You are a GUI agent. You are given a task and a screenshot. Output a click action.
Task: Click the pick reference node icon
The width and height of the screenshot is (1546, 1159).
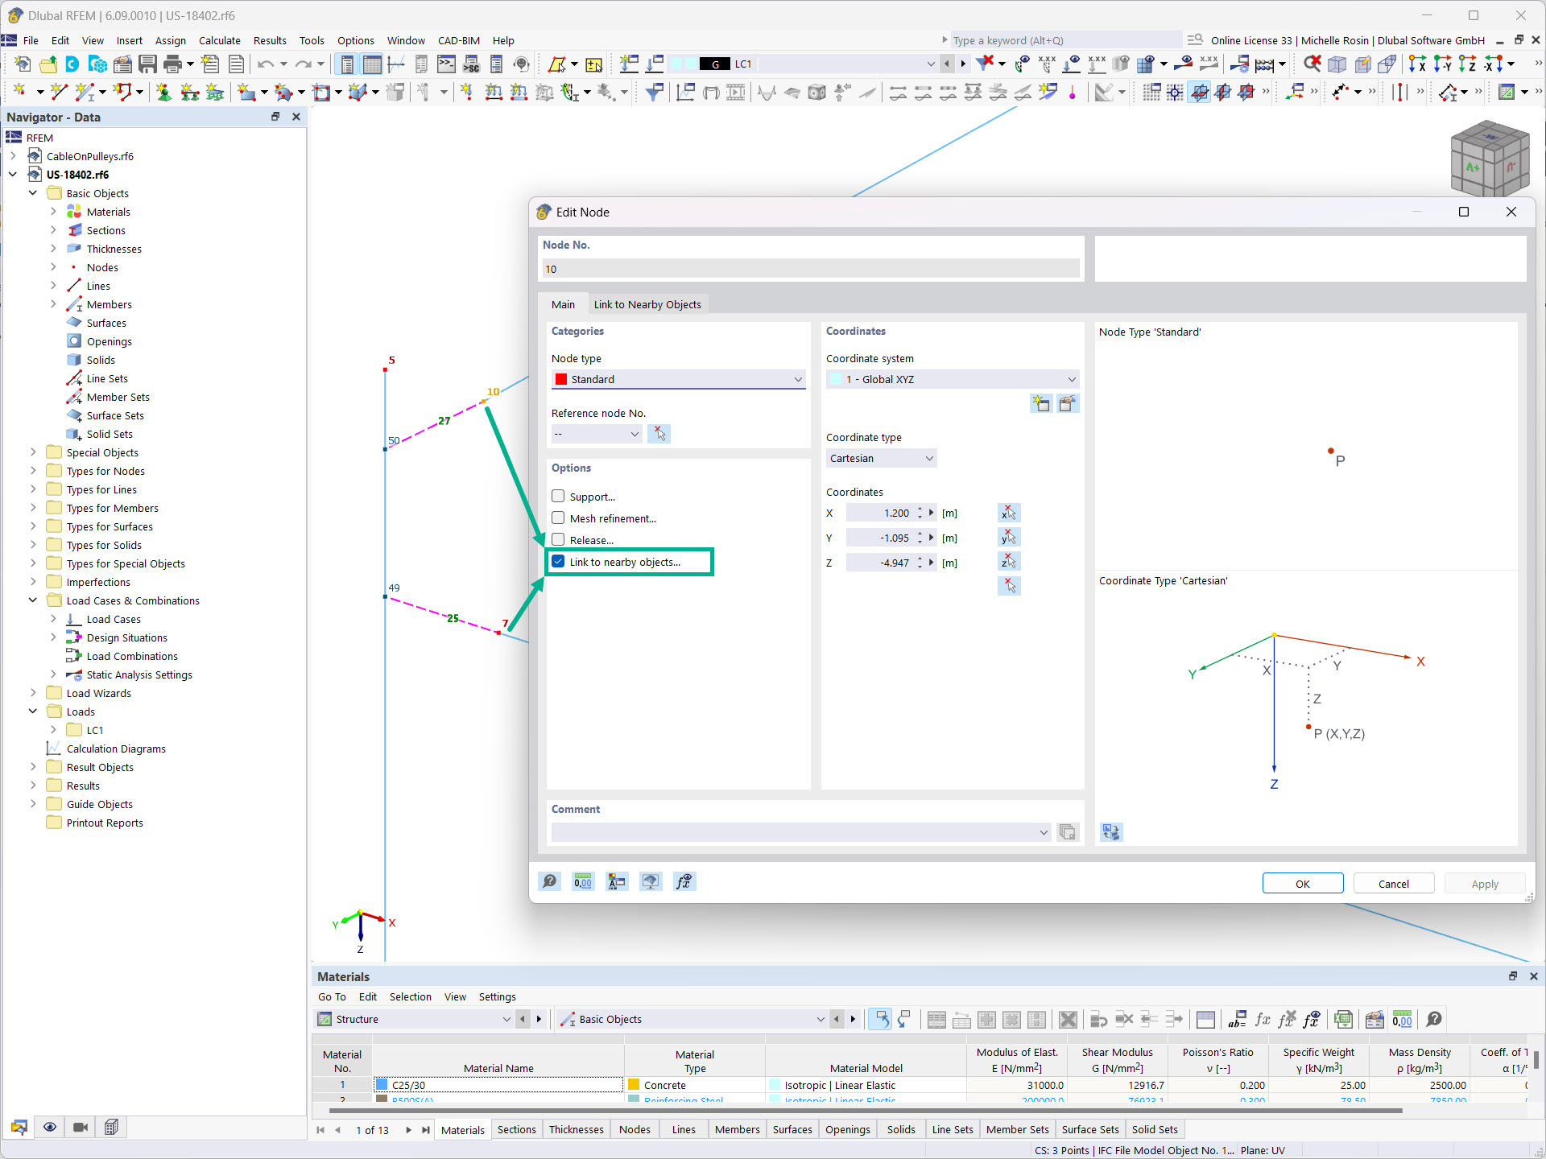tap(659, 434)
